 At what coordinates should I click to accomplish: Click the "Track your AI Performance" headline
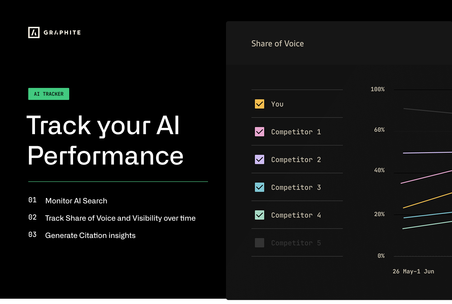(105, 140)
